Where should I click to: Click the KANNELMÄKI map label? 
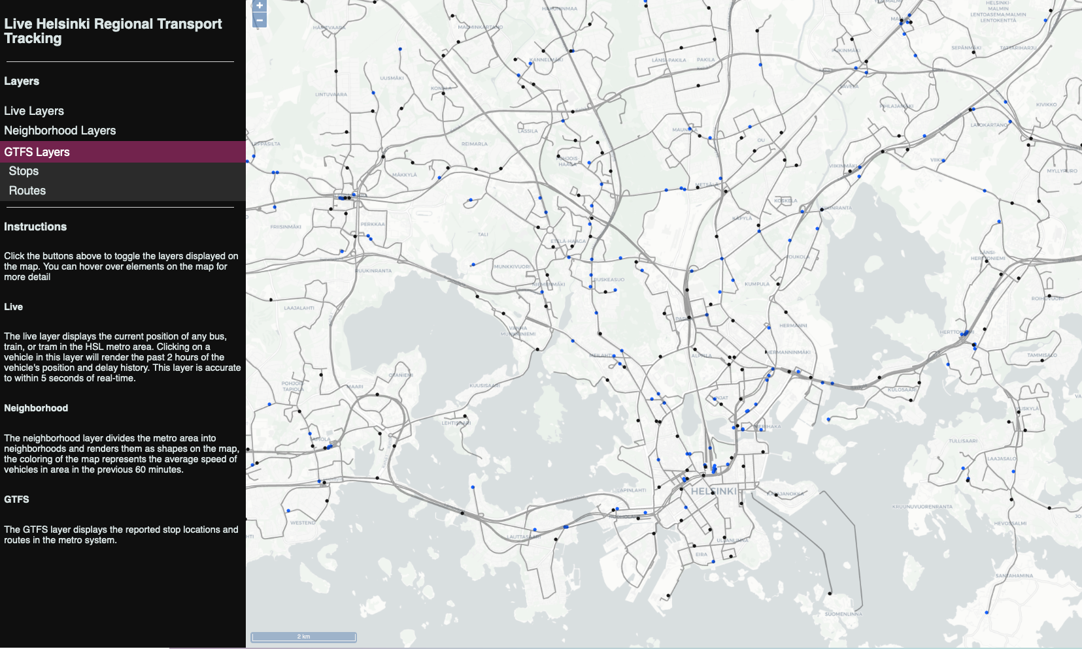[546, 59]
